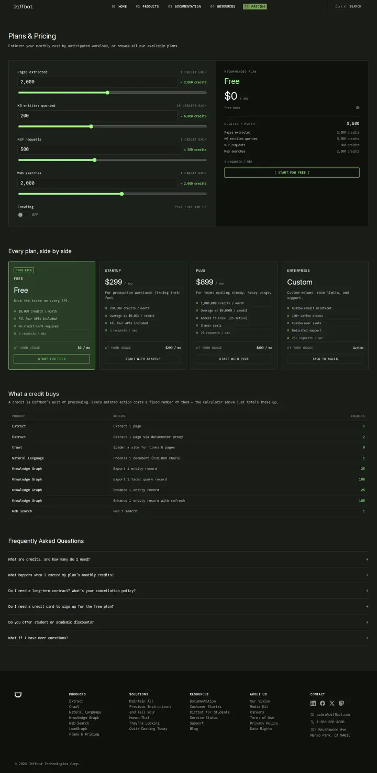Open Search via Ctrl K button
377x773 pixels.
point(348,7)
